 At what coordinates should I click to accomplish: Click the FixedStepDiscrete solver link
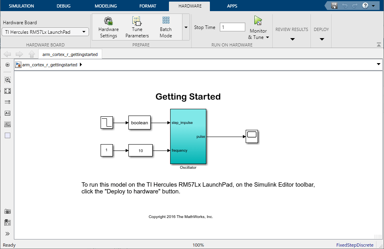355,245
